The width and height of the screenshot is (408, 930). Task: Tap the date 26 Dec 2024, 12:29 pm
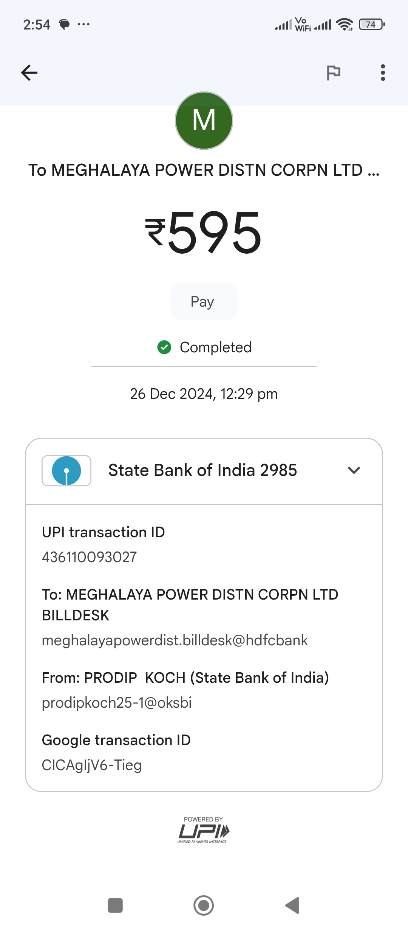(204, 394)
